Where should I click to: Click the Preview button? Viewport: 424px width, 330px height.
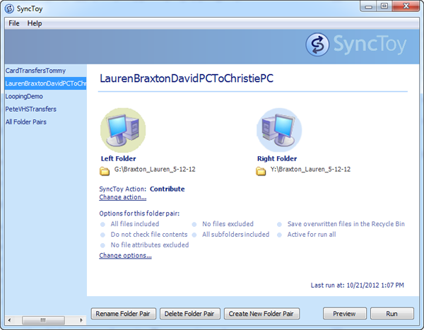(345, 314)
